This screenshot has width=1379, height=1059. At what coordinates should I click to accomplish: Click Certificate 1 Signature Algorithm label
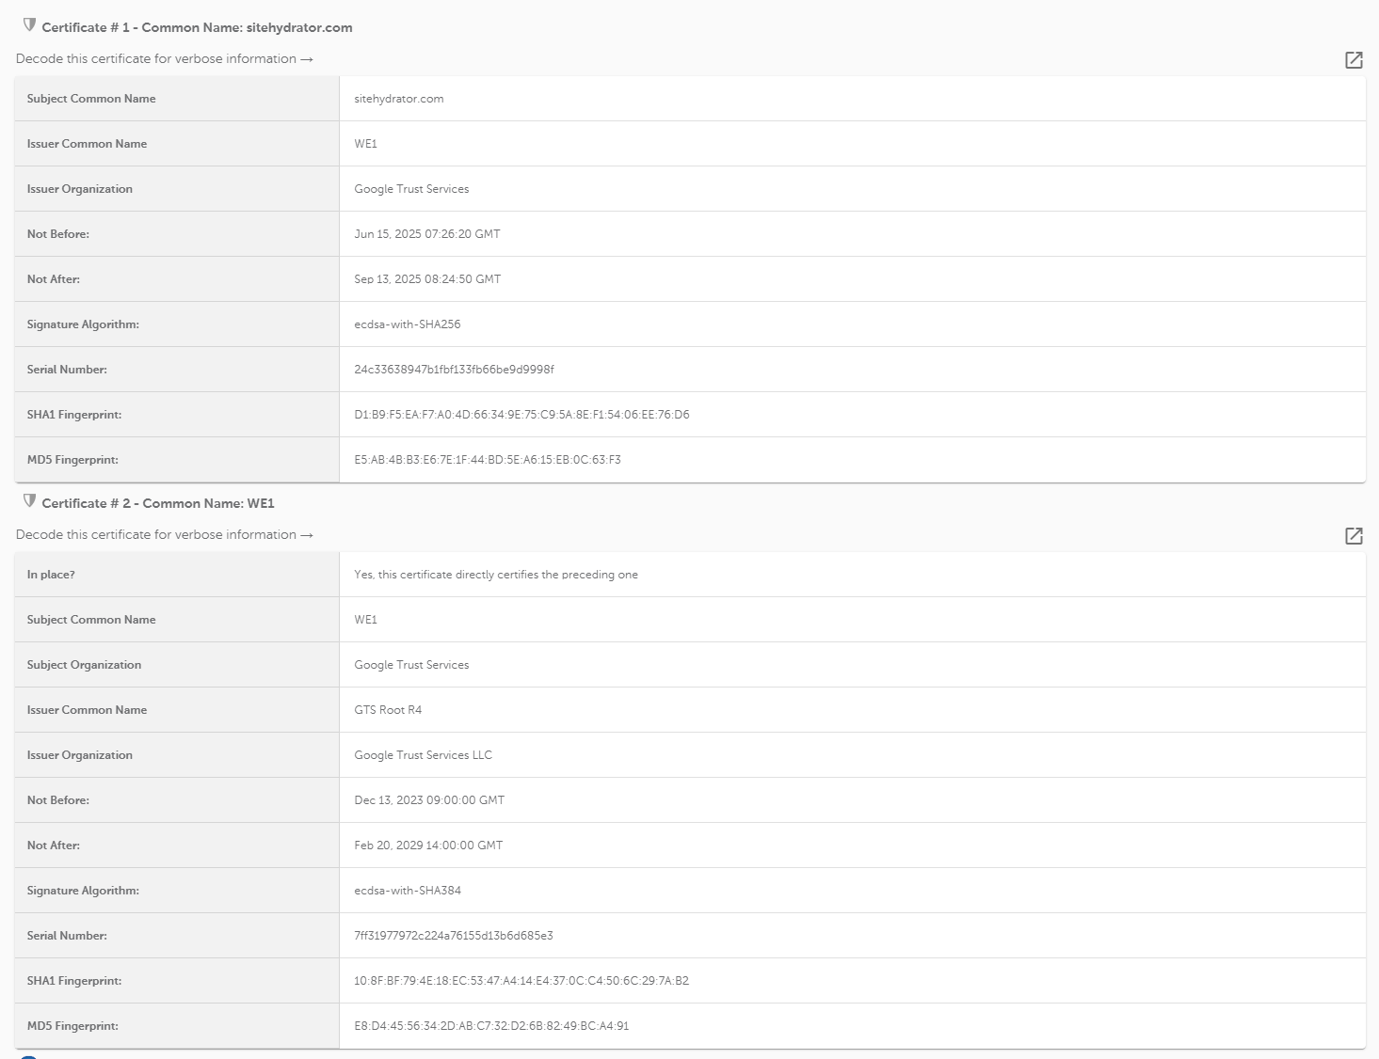[x=83, y=324]
